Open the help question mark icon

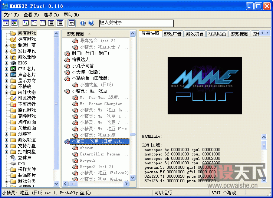91,23
